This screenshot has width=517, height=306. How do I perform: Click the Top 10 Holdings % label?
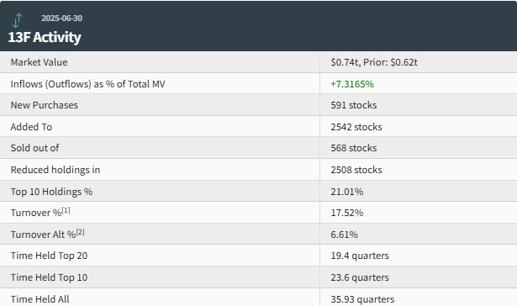click(51, 192)
